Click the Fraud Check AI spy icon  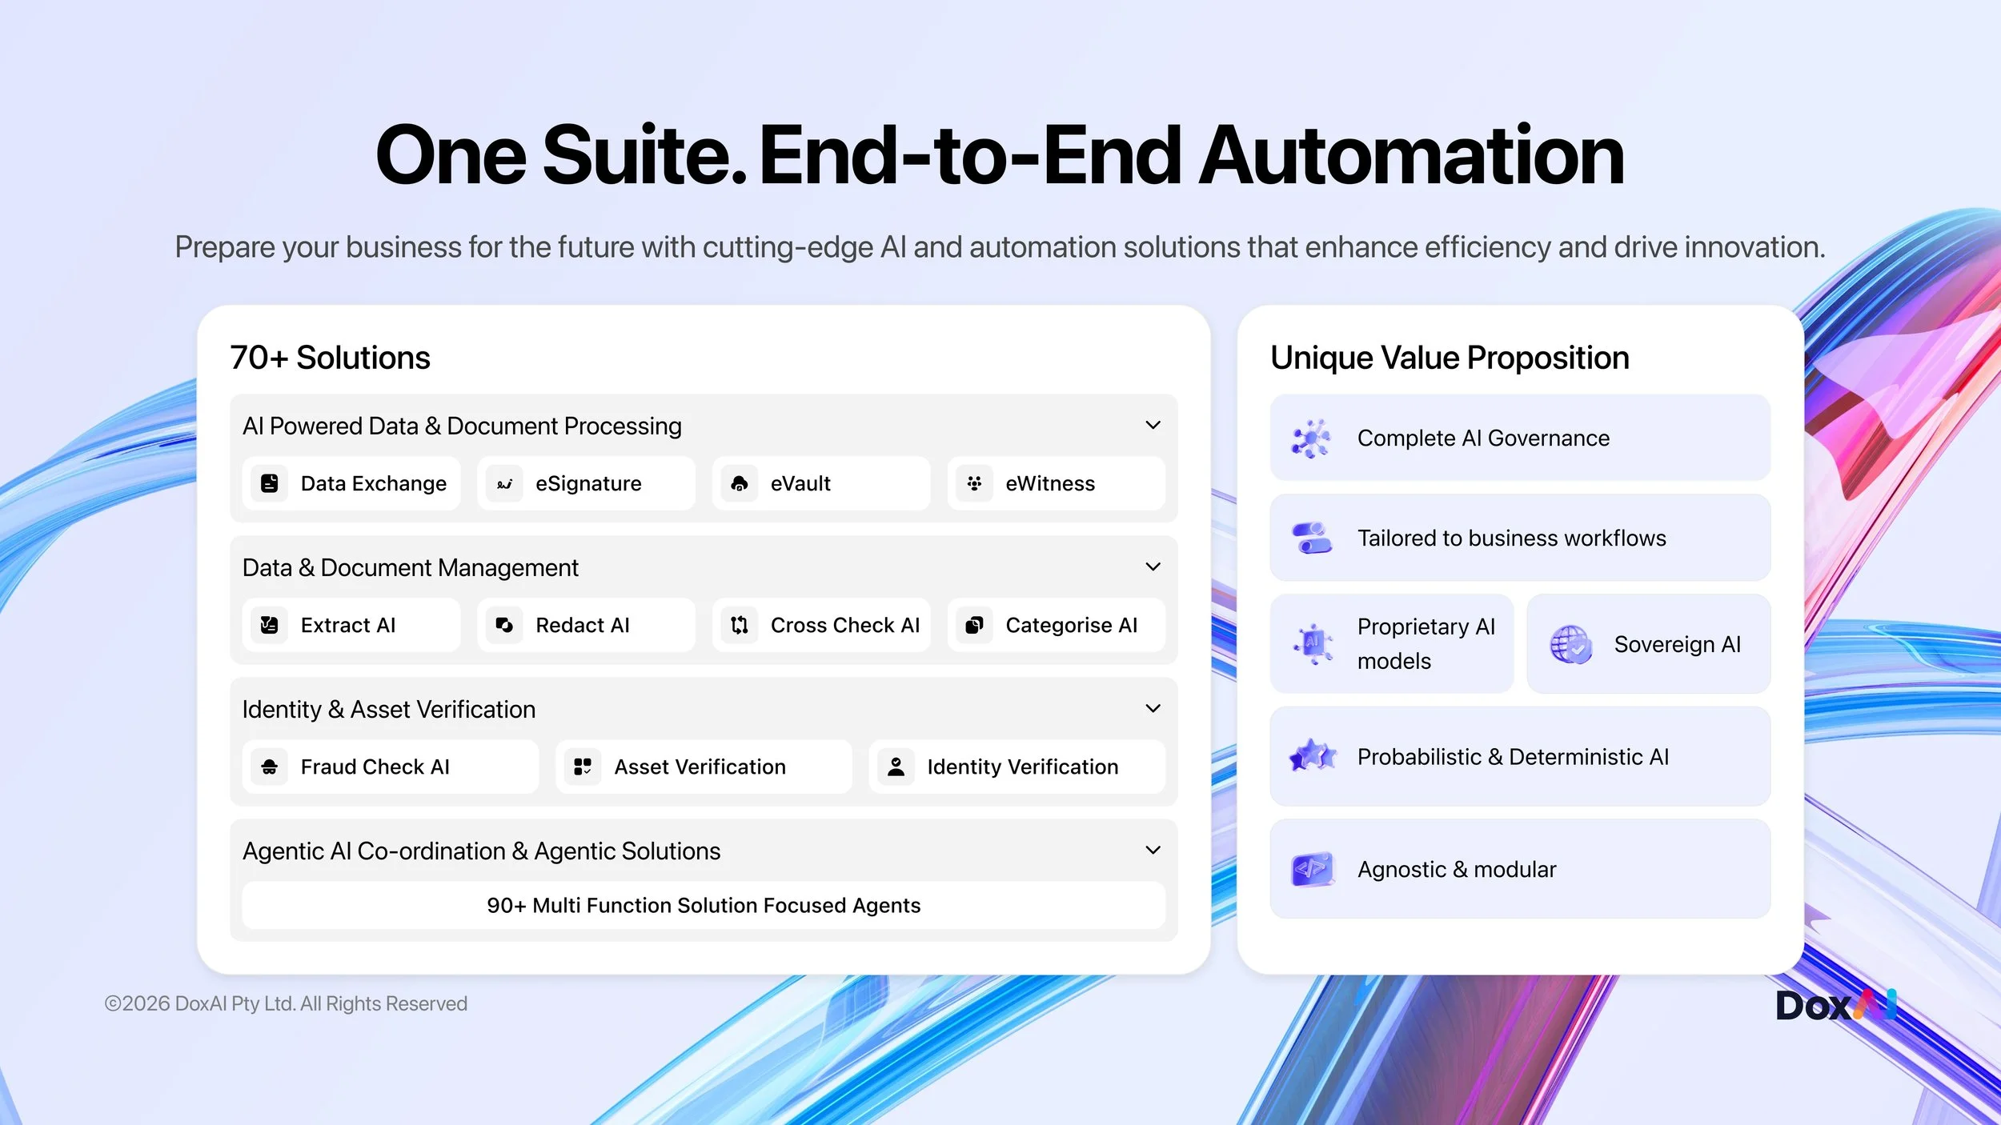[270, 767]
